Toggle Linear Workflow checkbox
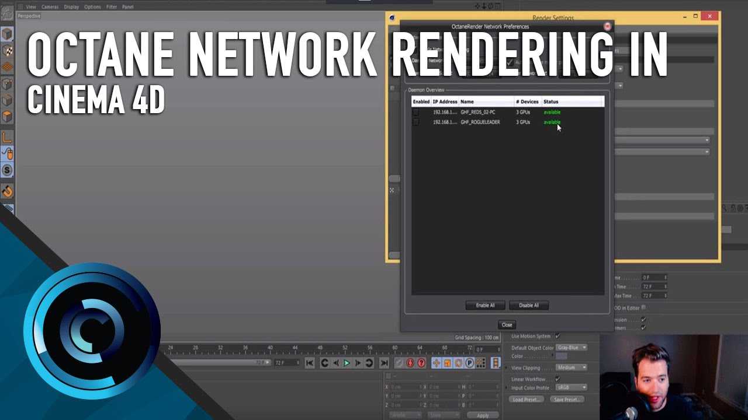Image resolution: width=748 pixels, height=420 pixels. click(x=557, y=379)
